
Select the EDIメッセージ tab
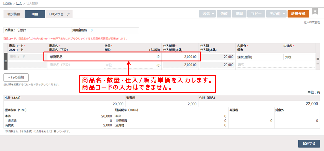59,14
